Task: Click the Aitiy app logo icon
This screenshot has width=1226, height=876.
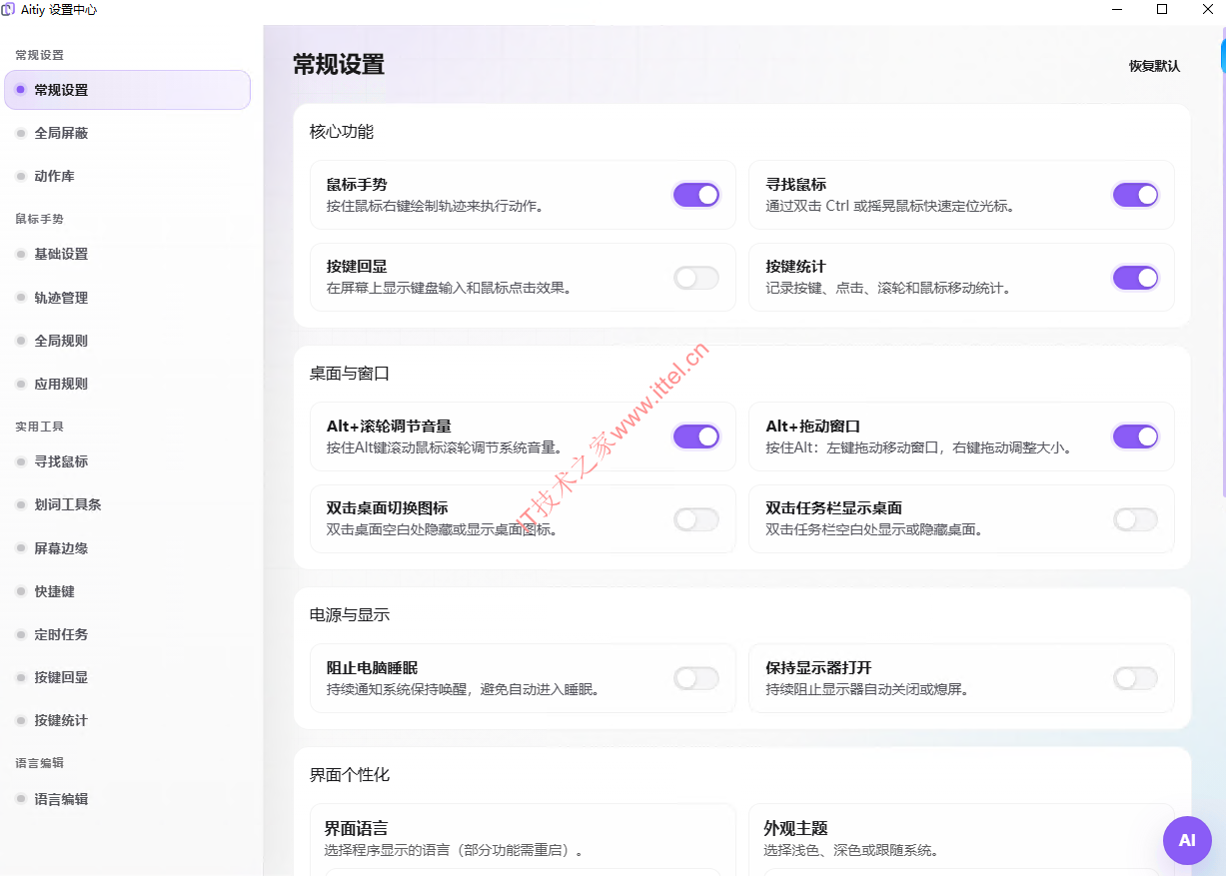Action: pos(9,10)
